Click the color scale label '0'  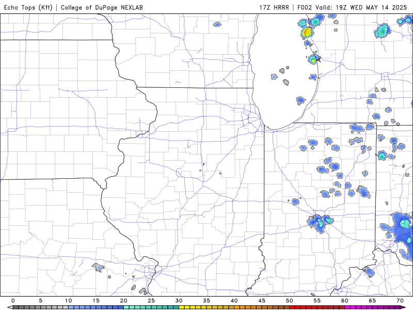pyautogui.click(x=13, y=301)
